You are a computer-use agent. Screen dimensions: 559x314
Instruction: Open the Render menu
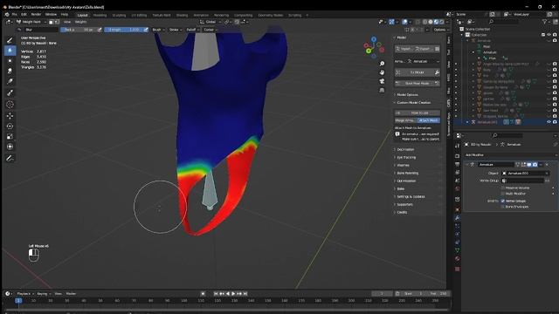(36, 15)
